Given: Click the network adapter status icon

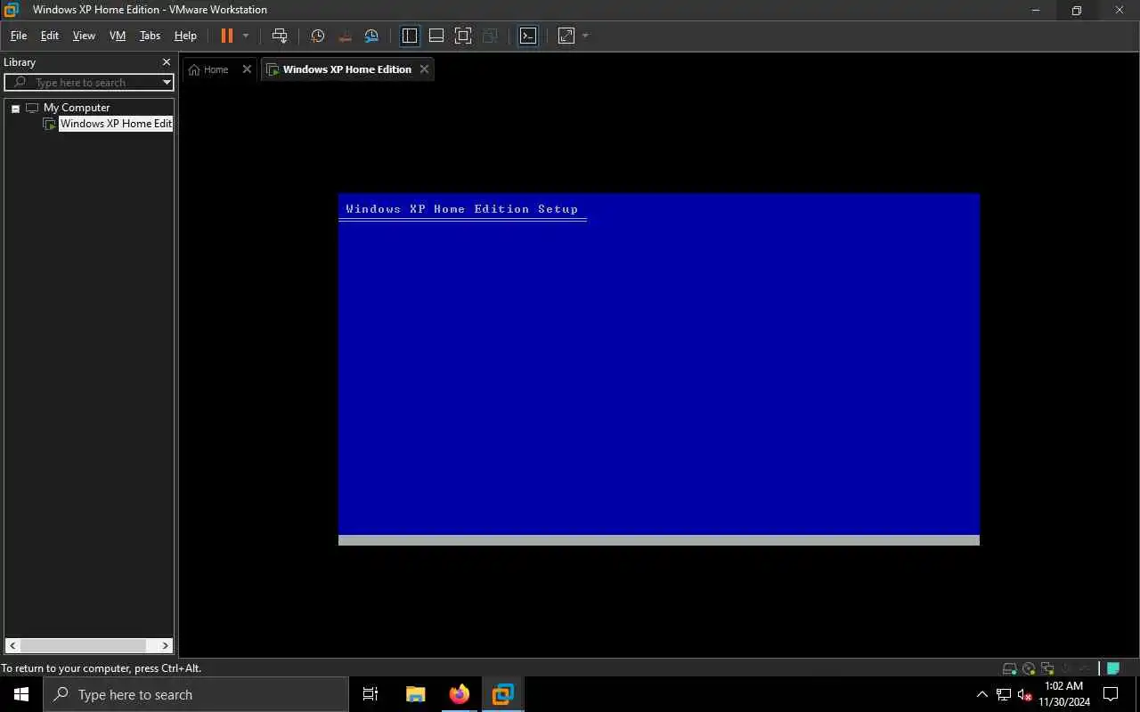Looking at the screenshot, I should click(1047, 668).
